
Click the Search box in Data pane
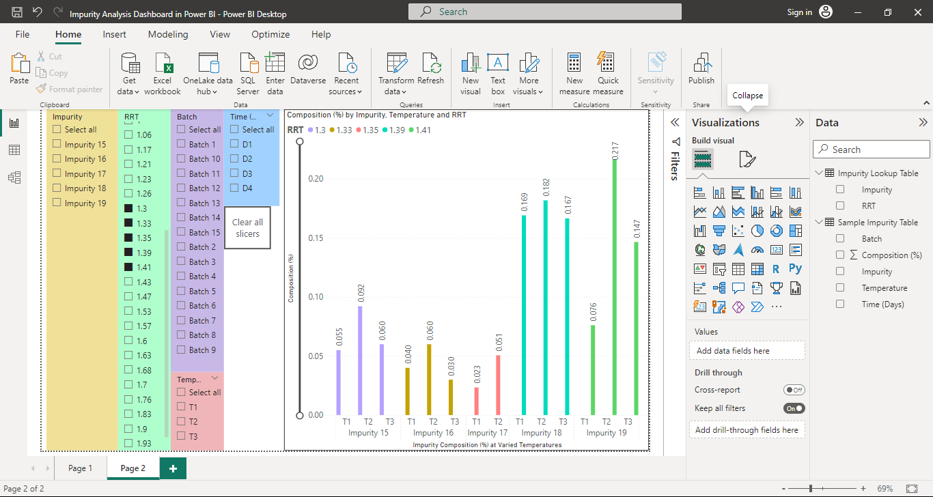[x=871, y=149]
